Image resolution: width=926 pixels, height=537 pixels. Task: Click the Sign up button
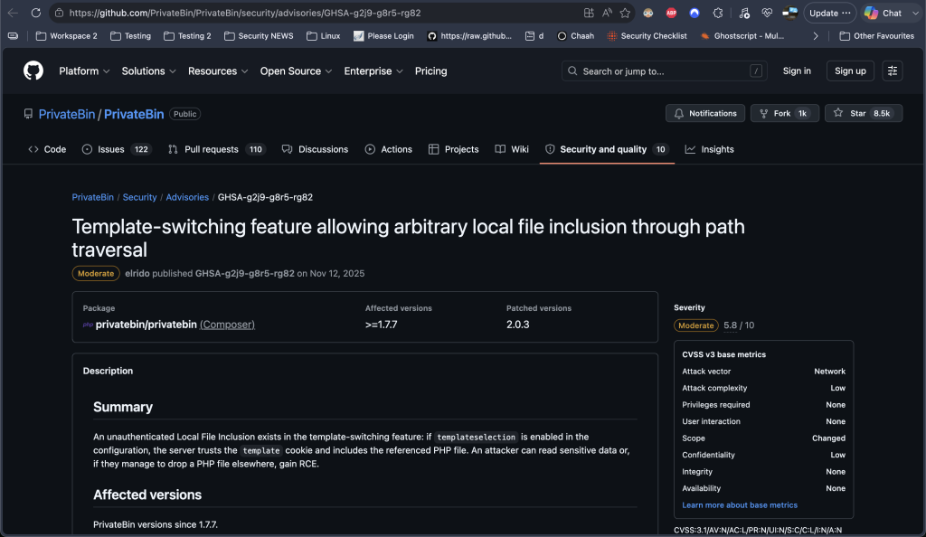coord(850,71)
